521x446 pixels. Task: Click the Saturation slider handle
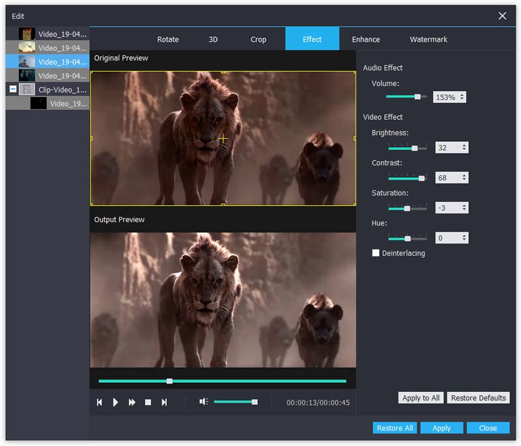407,208
